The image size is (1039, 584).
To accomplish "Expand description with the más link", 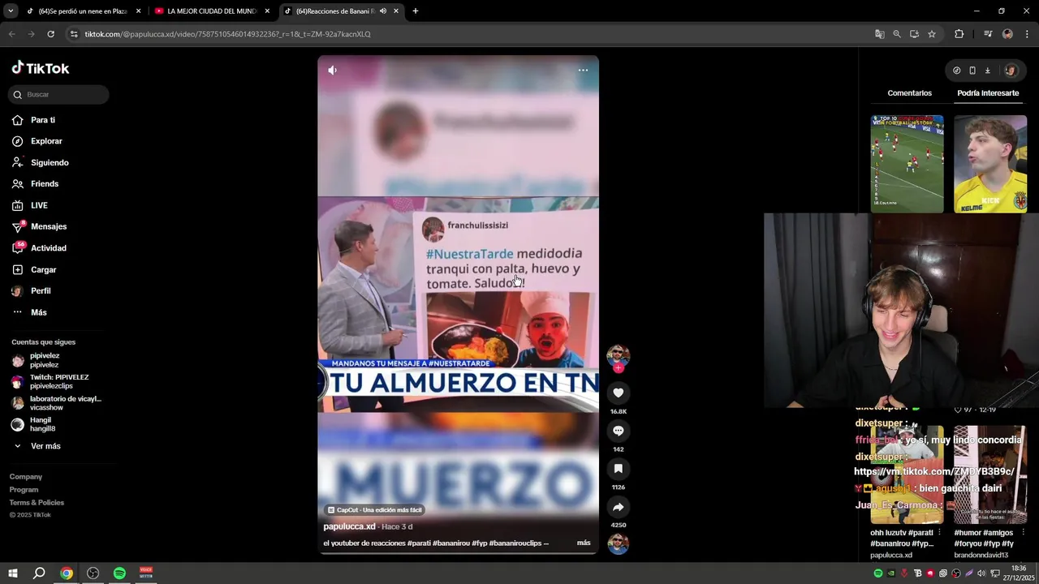I will pyautogui.click(x=584, y=543).
